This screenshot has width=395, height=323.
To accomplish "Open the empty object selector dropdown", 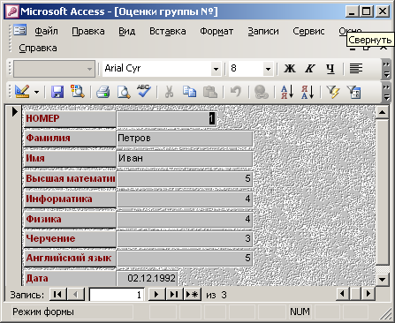I will pos(89,69).
